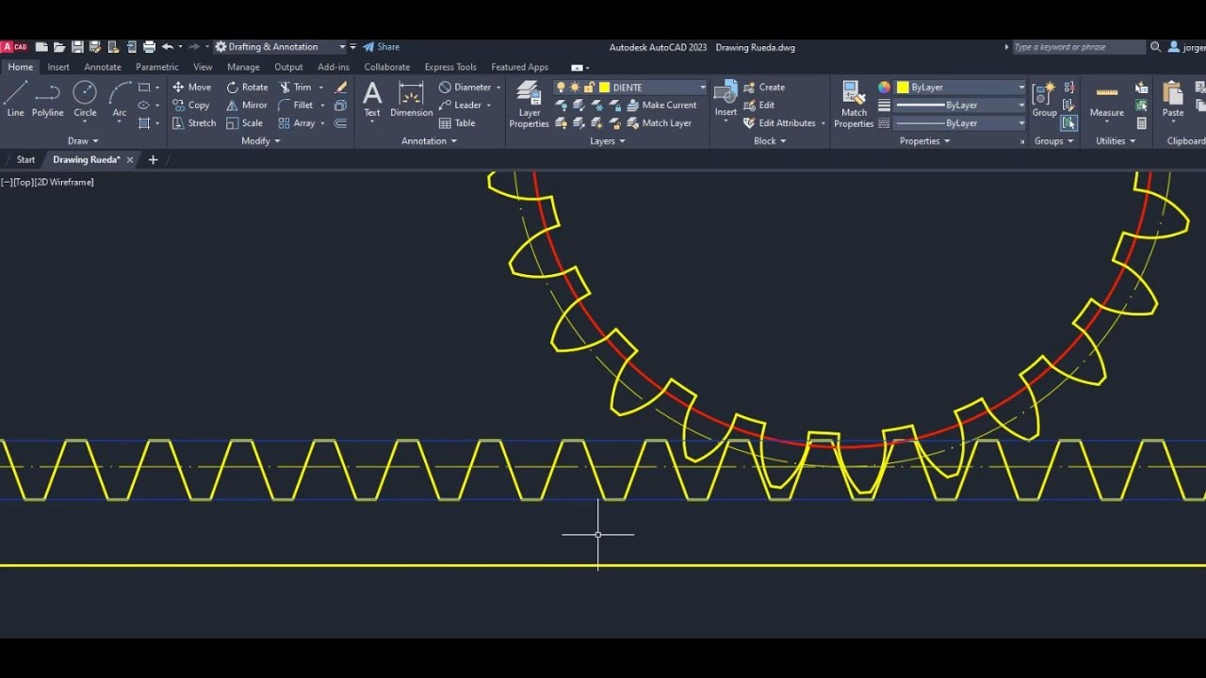Open the Insert ribbon tab
The width and height of the screenshot is (1206, 678).
pyautogui.click(x=58, y=67)
